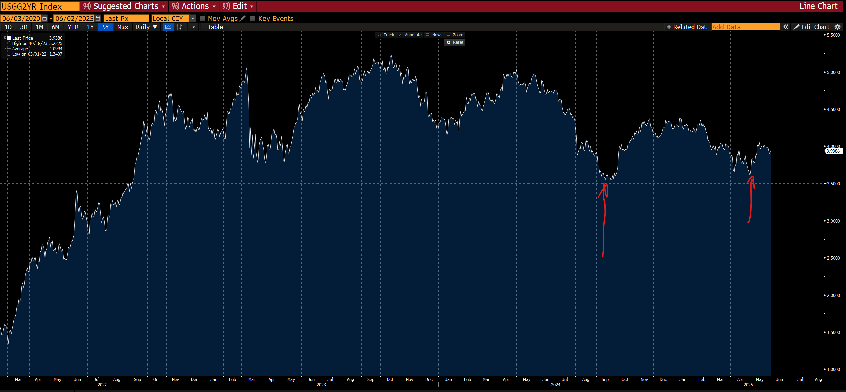Select the line chart type icon
The height and width of the screenshot is (392, 846).
[x=168, y=27]
